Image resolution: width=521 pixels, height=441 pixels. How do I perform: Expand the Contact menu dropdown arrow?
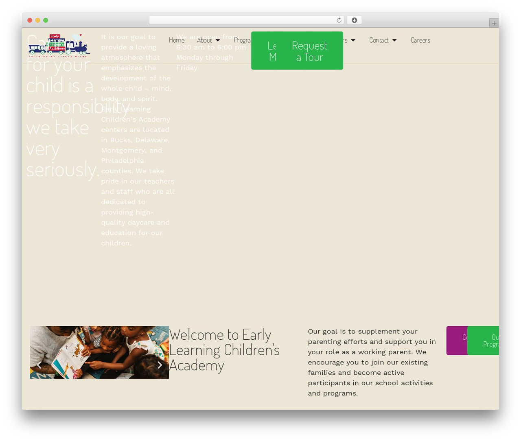tap(394, 40)
